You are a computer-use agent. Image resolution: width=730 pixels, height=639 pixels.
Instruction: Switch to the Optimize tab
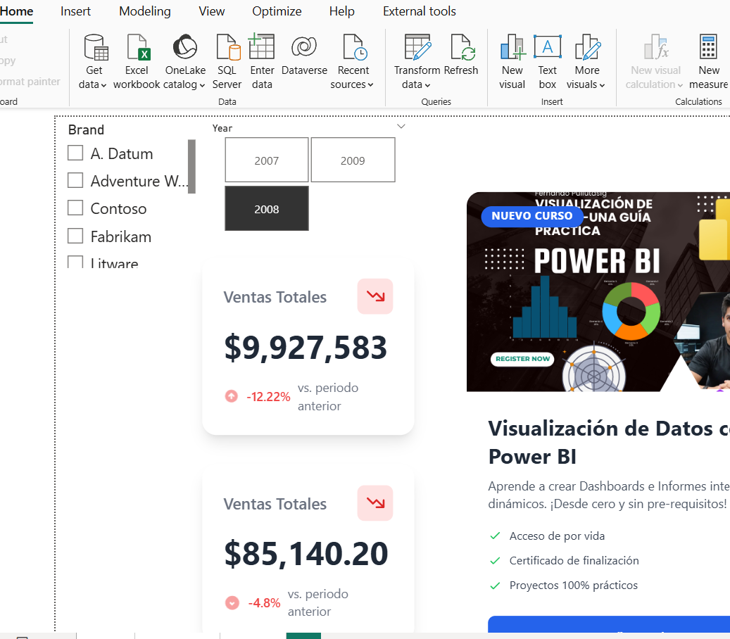pyautogui.click(x=277, y=11)
